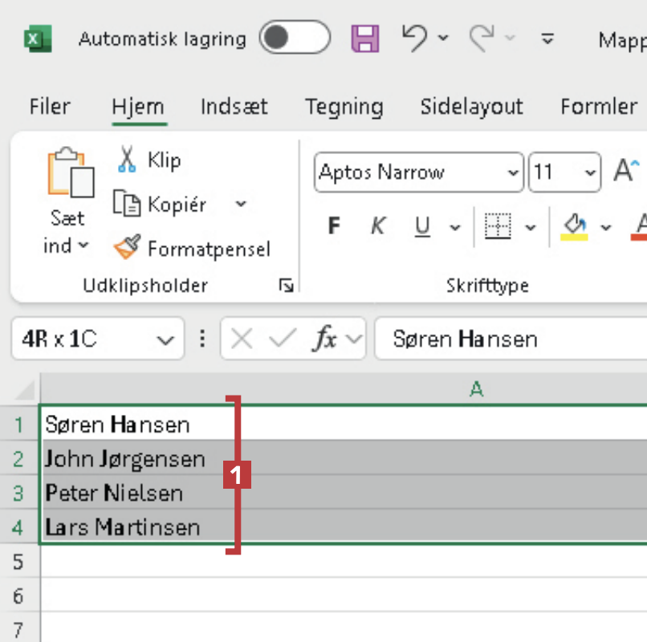Click the Klip scissors icon

click(127, 159)
